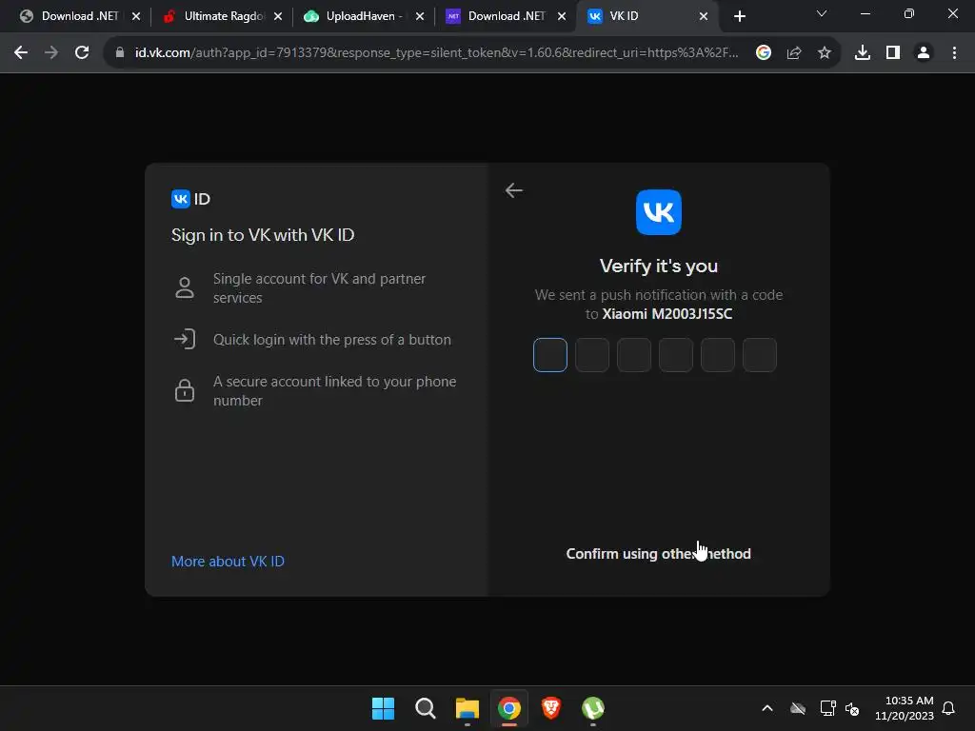Open Chrome three-dot menu
The image size is (975, 731).
point(954,53)
